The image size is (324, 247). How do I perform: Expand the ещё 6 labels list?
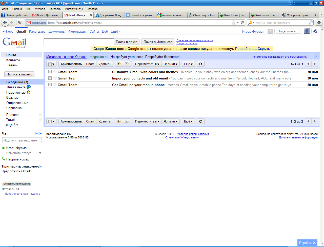pos(12,125)
